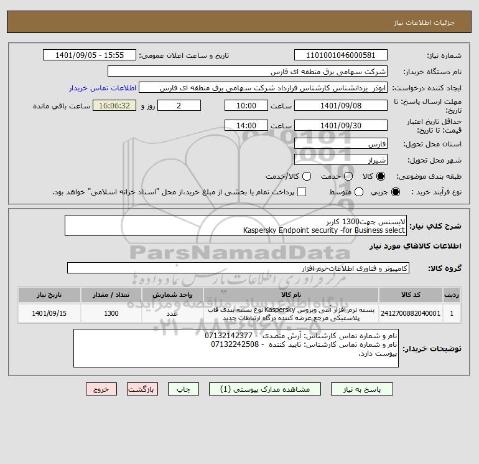Click the response deadline date 1401/09/08
Screen dimensions: 479x464
341,105
